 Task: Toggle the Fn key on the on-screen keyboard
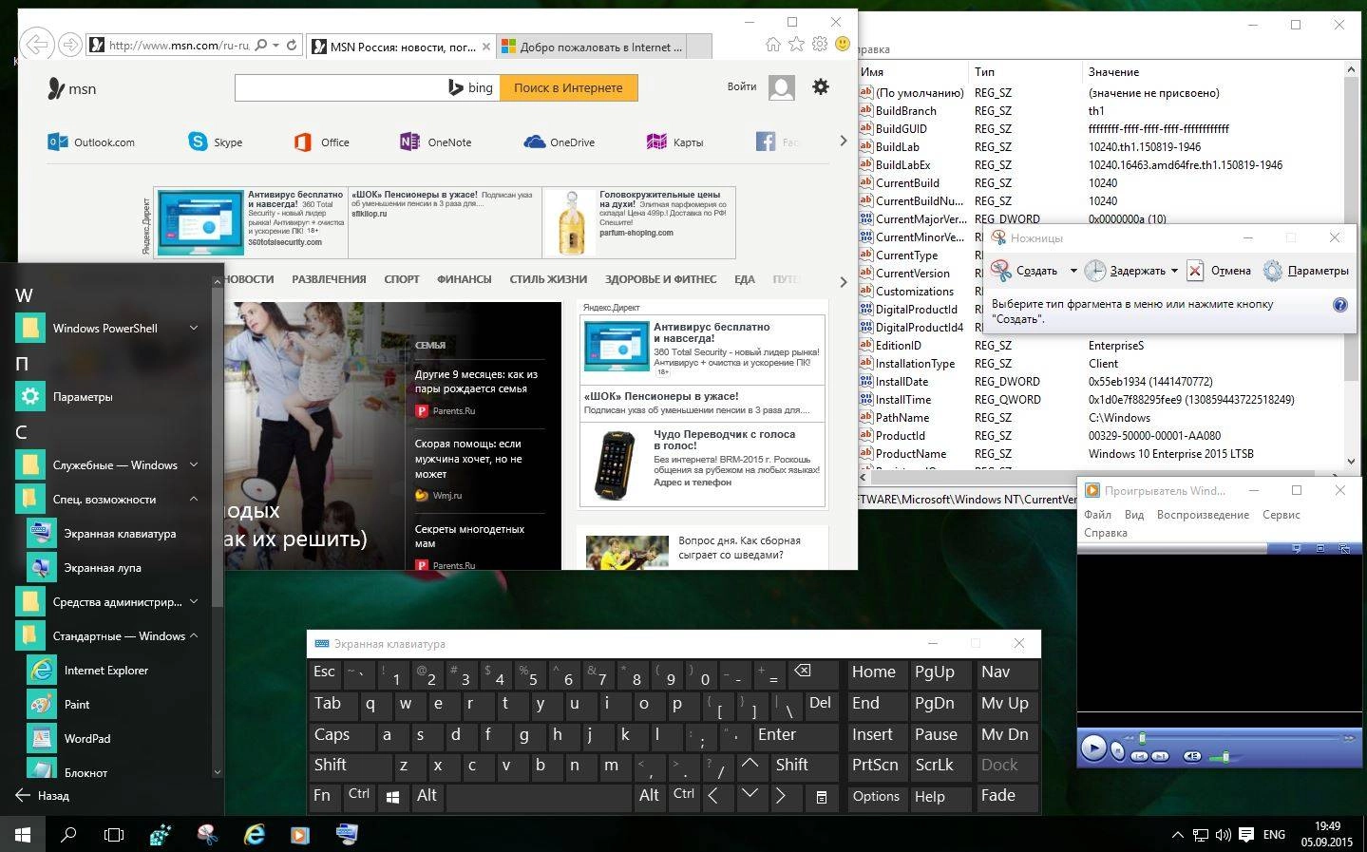pos(325,797)
